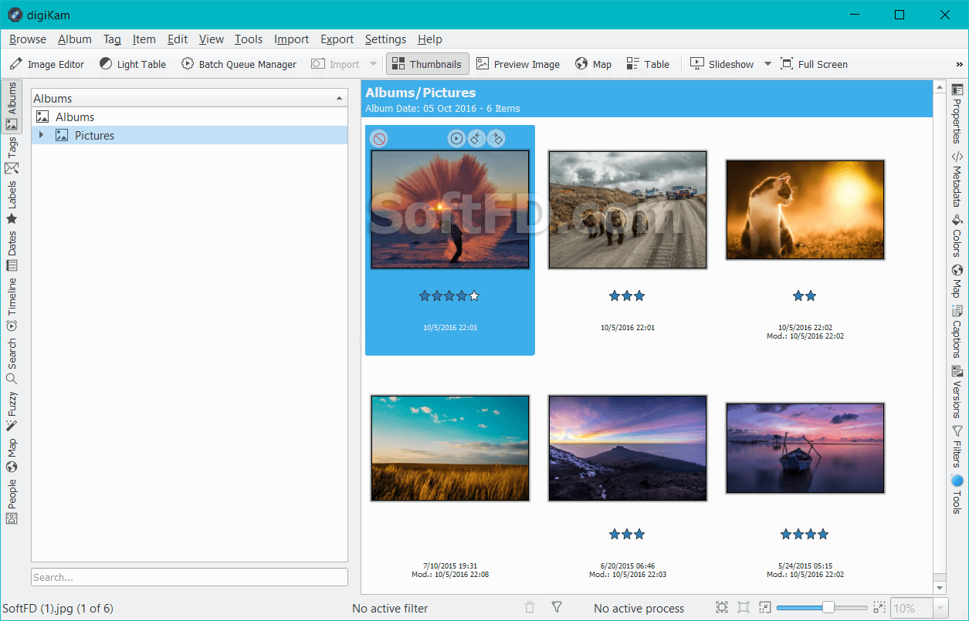Select the cat at sunset thumbnail
Screen dimensions: 969x621
click(805, 210)
